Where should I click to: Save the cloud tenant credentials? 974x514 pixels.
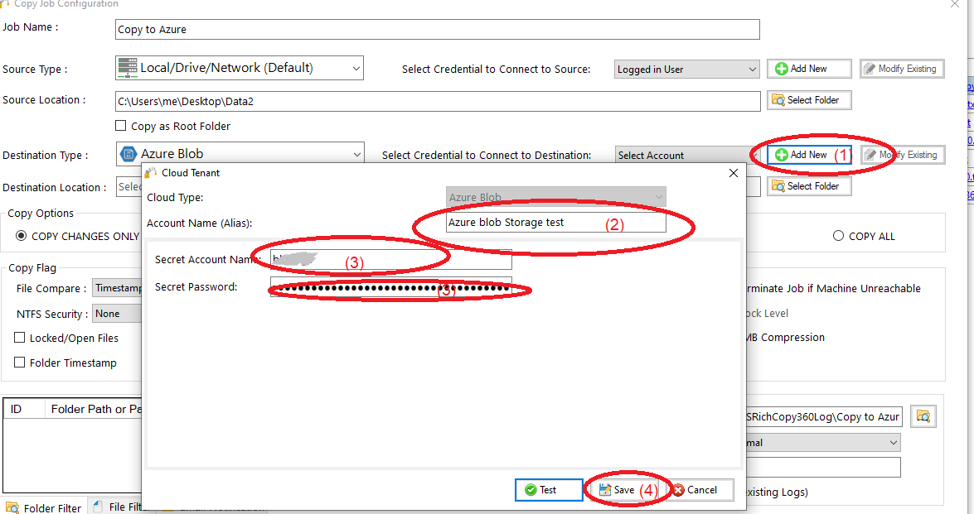click(x=623, y=490)
